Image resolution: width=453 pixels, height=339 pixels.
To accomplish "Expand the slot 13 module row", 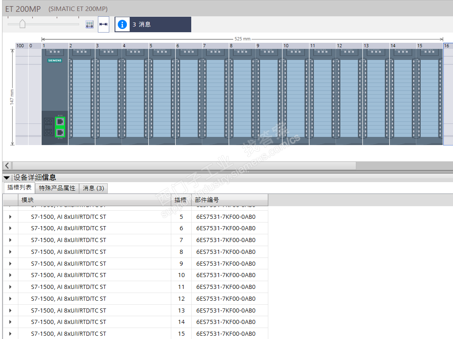I will click(x=11, y=310).
